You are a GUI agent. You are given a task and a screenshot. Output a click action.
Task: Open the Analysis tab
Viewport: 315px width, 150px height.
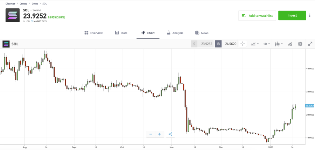(x=175, y=33)
